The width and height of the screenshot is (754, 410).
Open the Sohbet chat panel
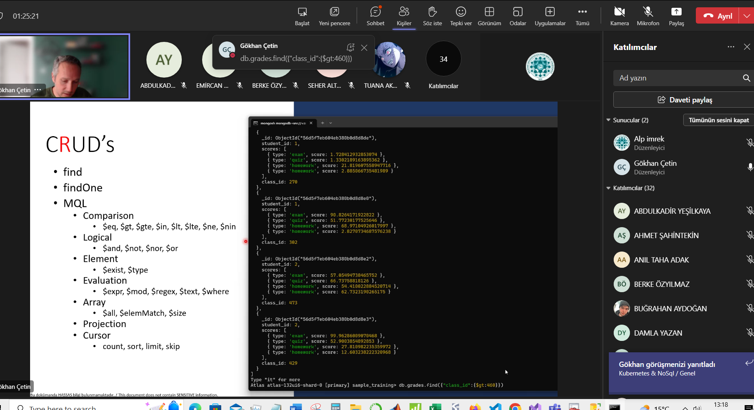(x=375, y=16)
